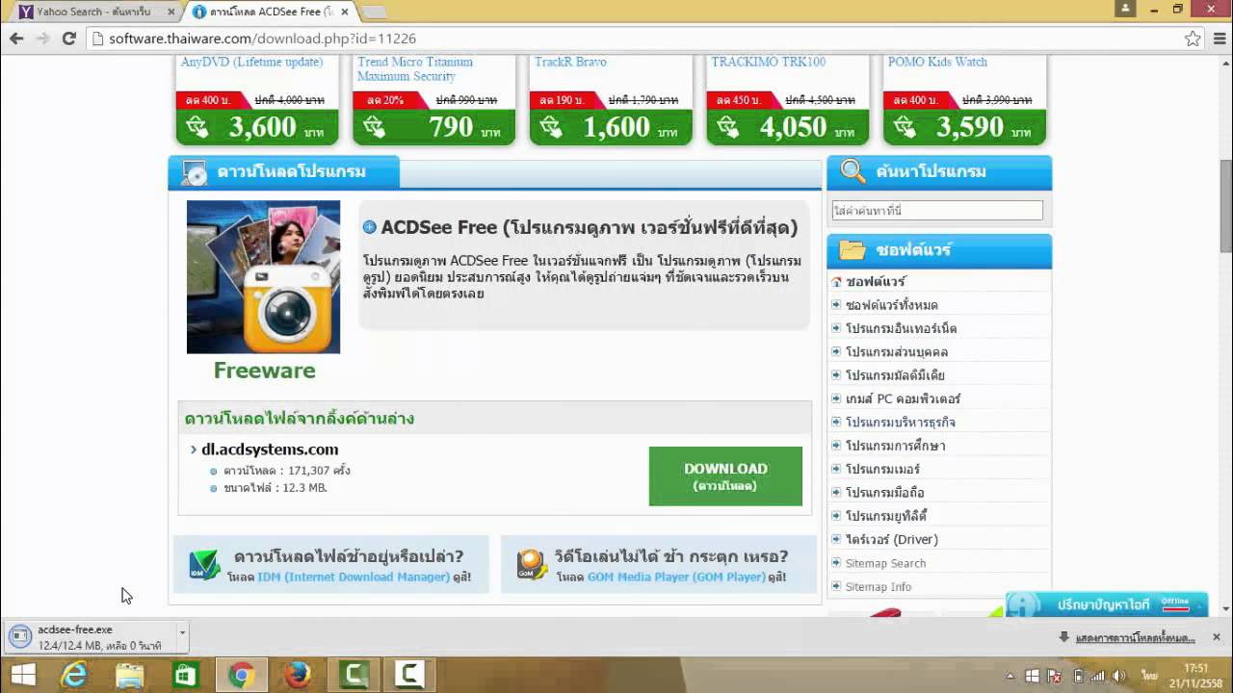This screenshot has height=693, width=1233.
Task: Show hidden tray icons arrow
Action: pyautogui.click(x=1010, y=676)
